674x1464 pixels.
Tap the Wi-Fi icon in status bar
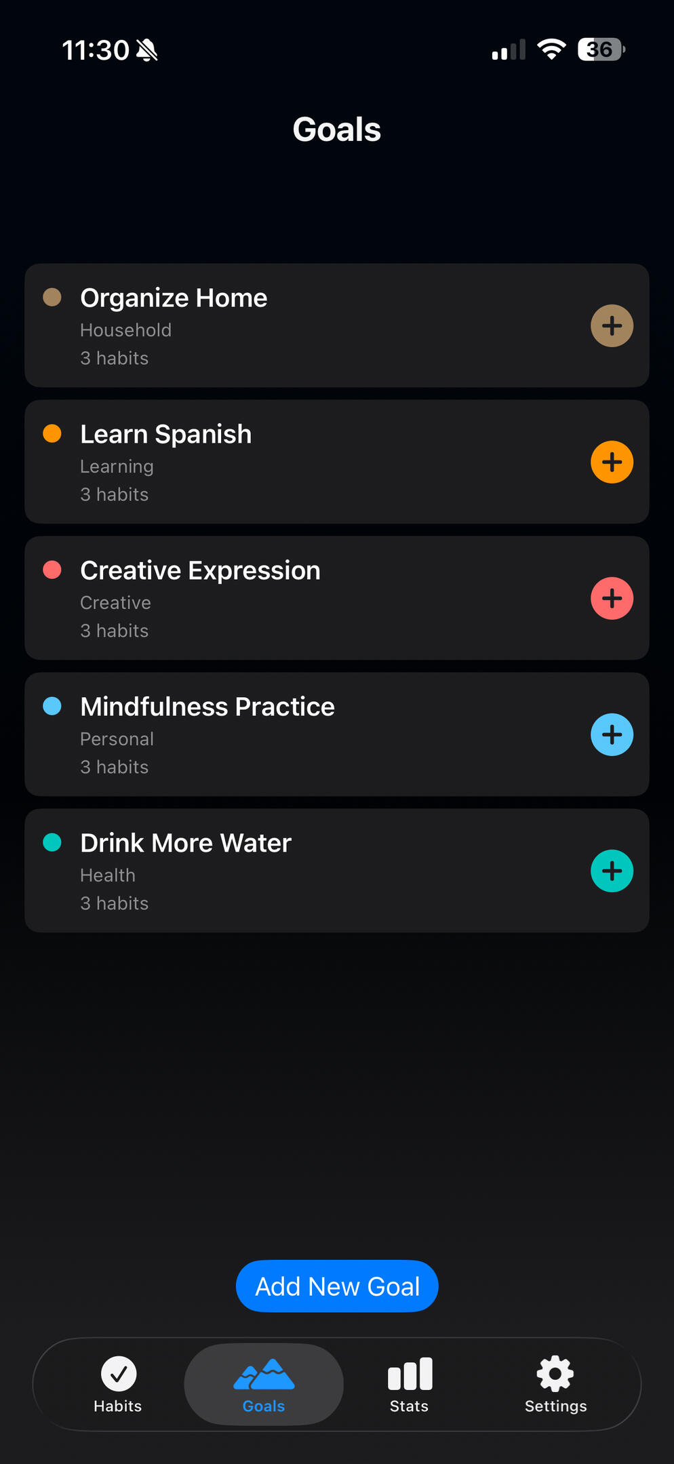(551, 50)
